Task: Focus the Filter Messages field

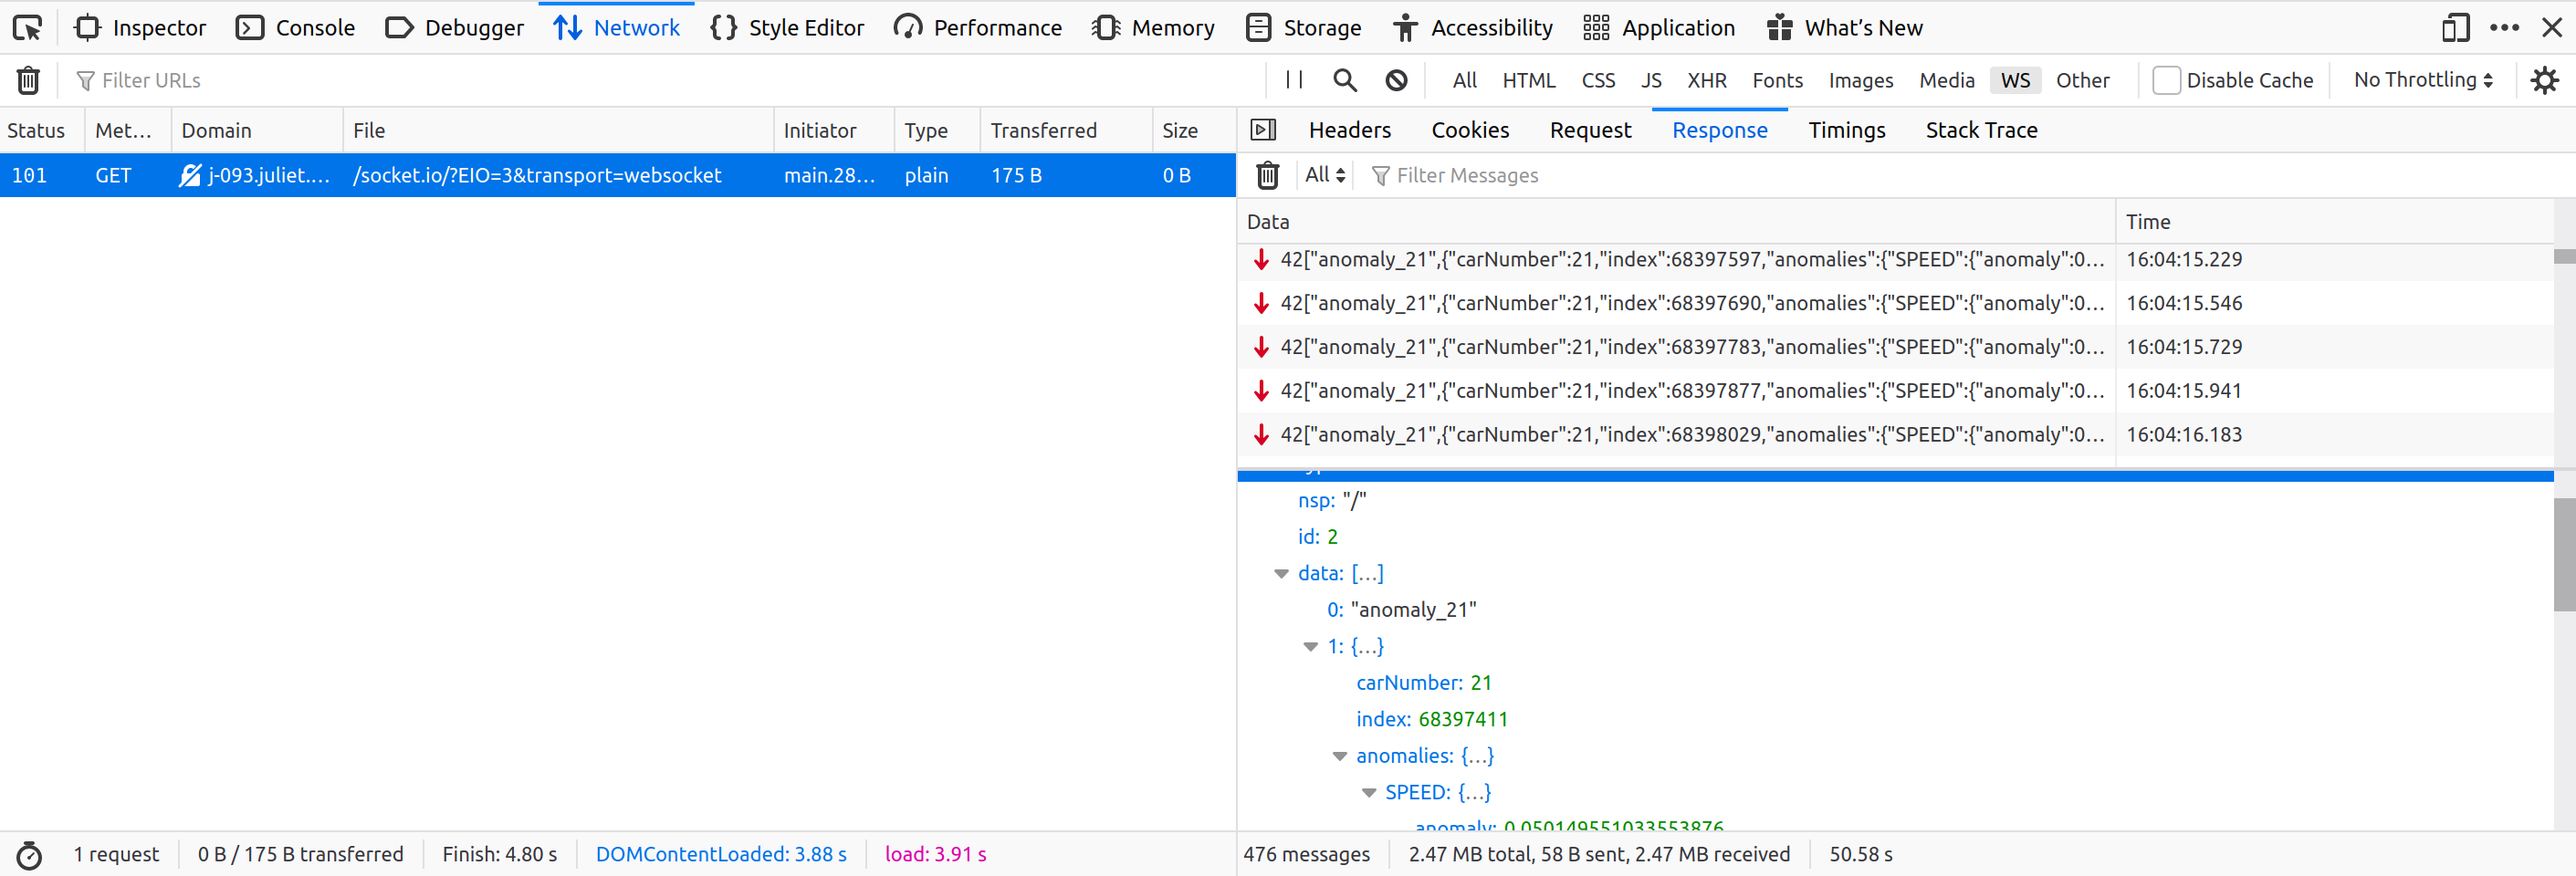Action: click(x=1960, y=175)
